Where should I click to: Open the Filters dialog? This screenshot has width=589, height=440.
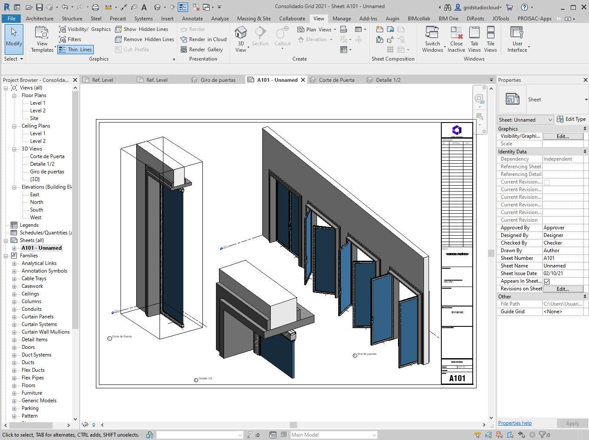pyautogui.click(x=70, y=39)
